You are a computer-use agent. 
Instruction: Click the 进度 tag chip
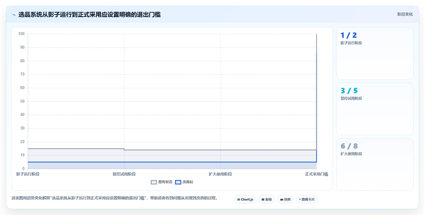pyautogui.click(x=285, y=199)
